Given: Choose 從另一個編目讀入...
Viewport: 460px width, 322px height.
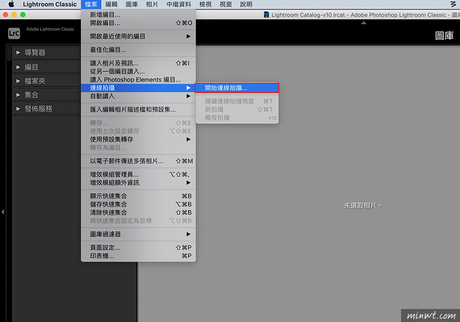Looking at the screenshot, I should (x=138, y=71).
